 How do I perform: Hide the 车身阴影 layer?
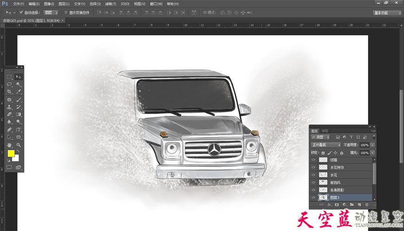pyautogui.click(x=313, y=190)
